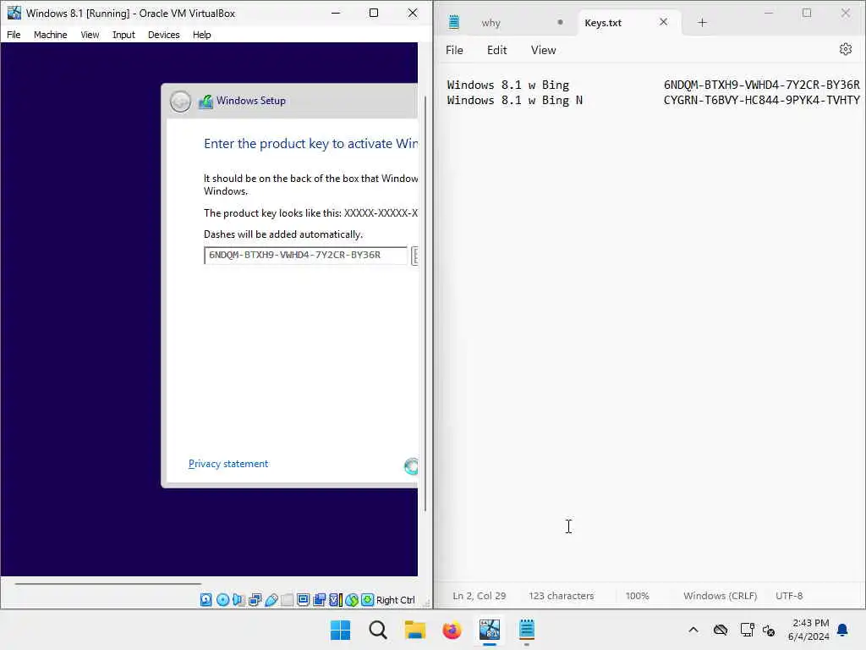Click the audio speaker icon in VirtualBox status bar

coord(238,600)
